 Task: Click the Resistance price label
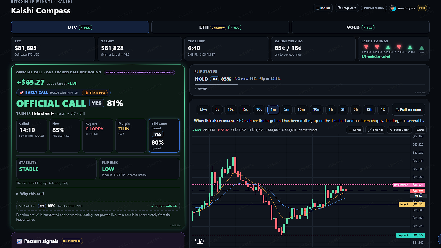(x=409, y=185)
